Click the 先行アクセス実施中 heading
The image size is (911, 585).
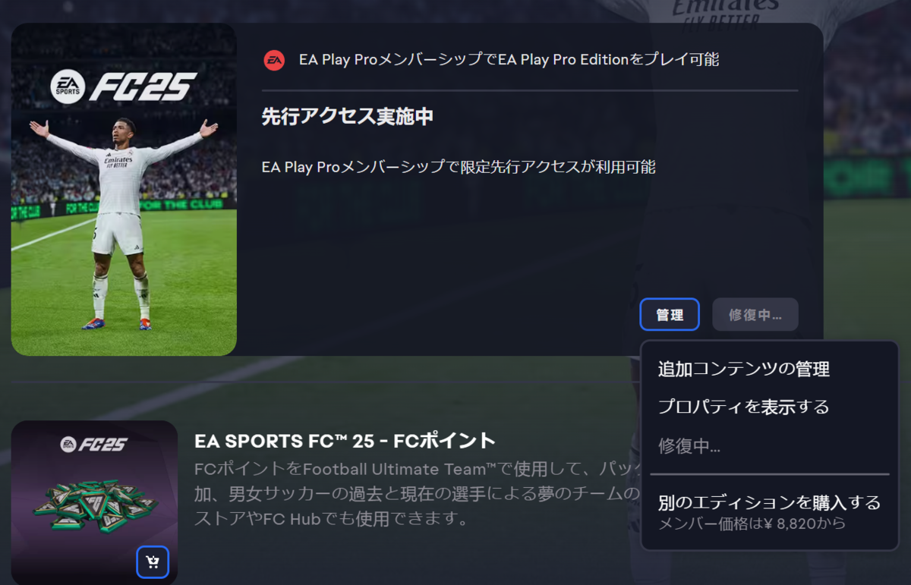coord(347,117)
